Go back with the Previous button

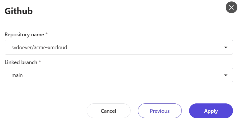coord(160,111)
